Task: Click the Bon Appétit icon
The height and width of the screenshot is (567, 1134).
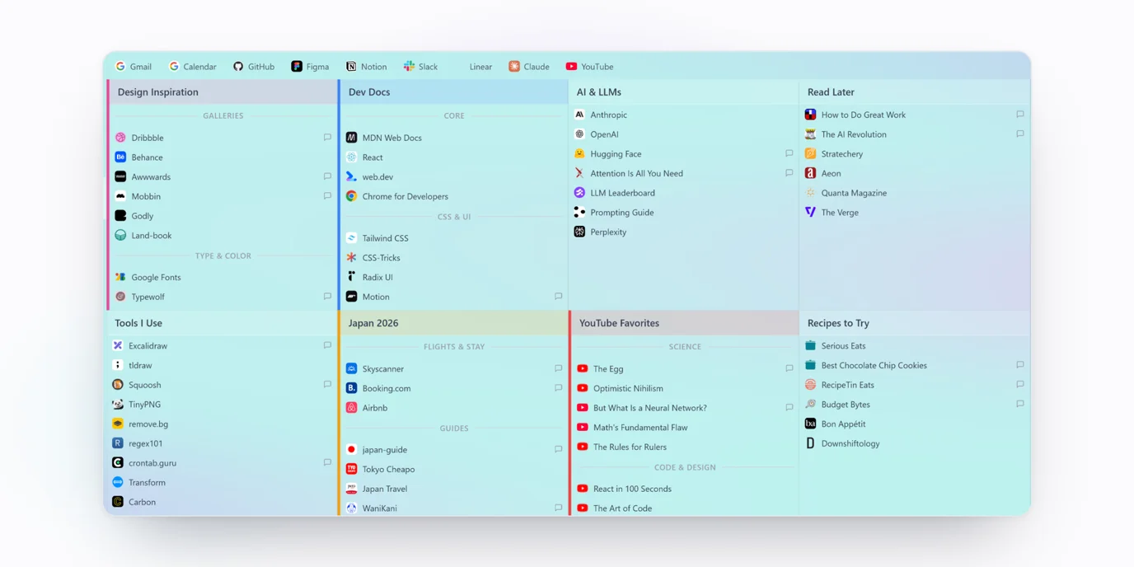Action: tap(810, 424)
